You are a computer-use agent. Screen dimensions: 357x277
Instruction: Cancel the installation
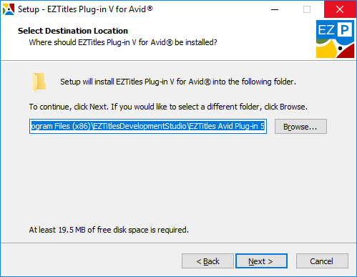[322, 261]
